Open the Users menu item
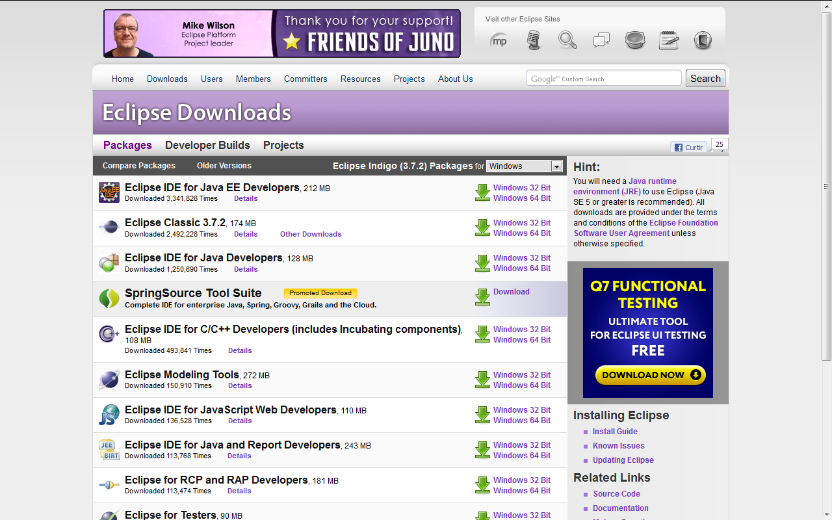This screenshot has width=832, height=520. [x=212, y=79]
